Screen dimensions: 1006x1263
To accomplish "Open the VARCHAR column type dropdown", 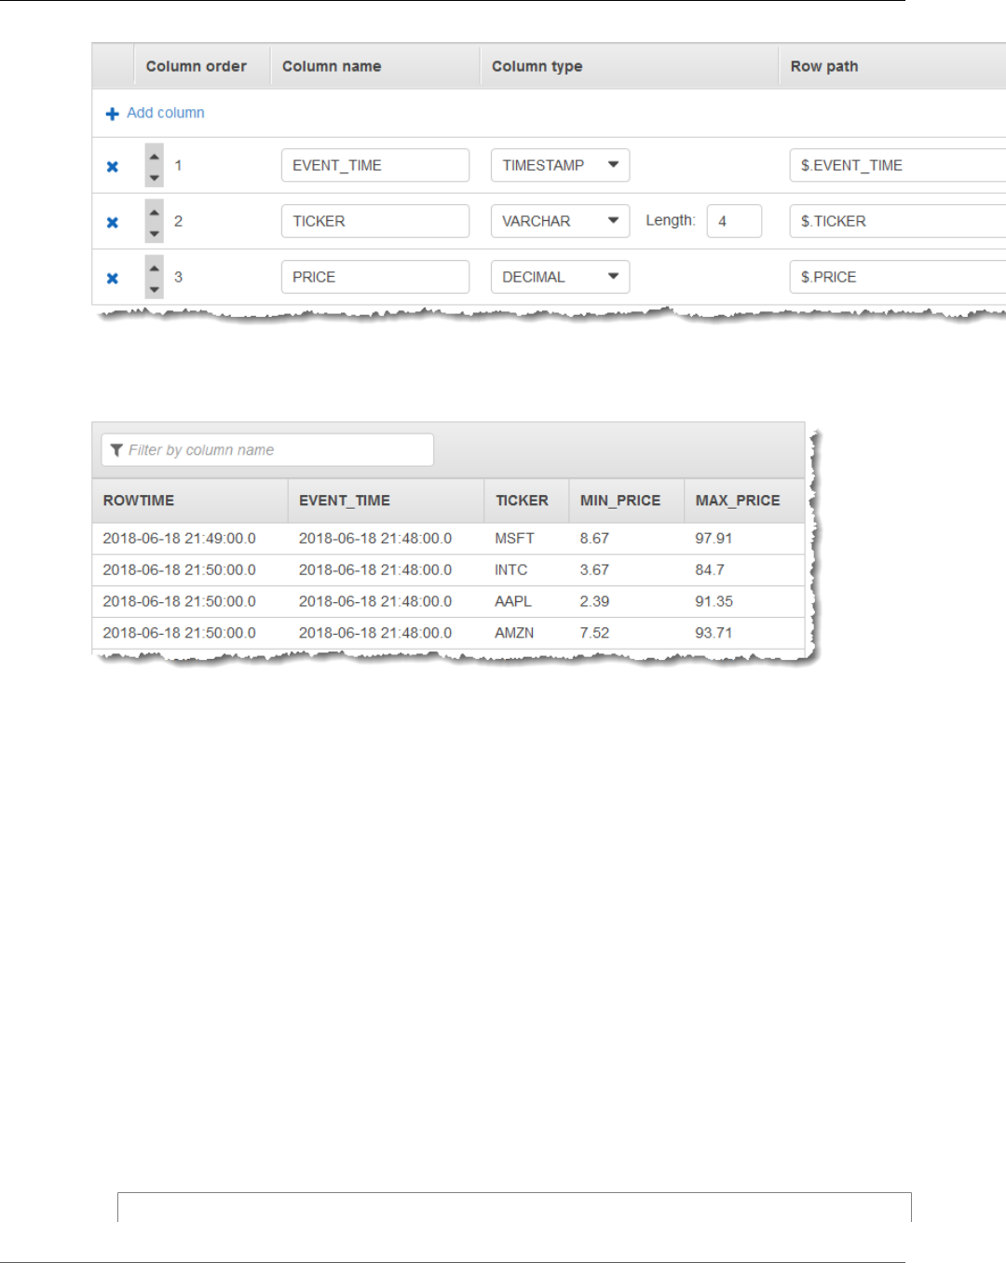I will click(561, 221).
